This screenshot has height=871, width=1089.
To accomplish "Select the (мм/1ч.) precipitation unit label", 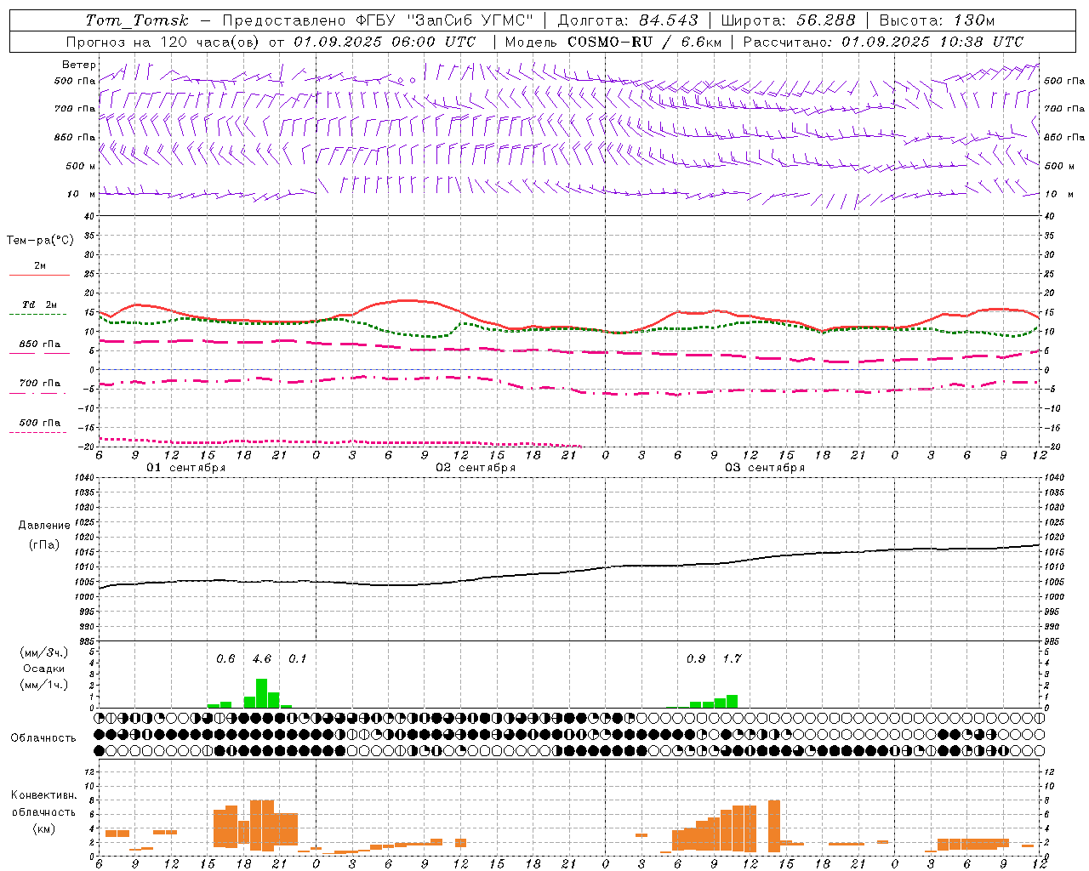I will (x=44, y=685).
